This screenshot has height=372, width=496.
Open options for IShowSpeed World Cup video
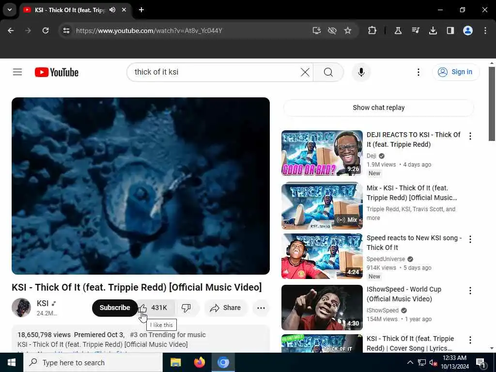tap(470, 291)
